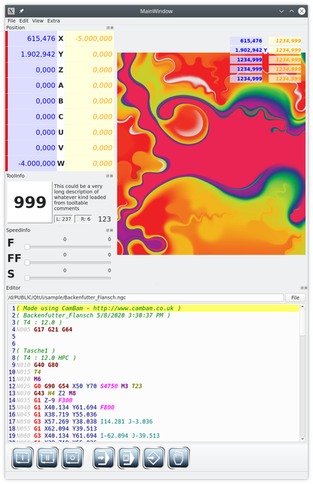Screen dimensions: 313x484
Task: Toggle the pin icon in the title bar
Action: [21, 11]
